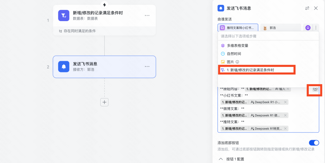The width and height of the screenshot is (325, 163).
Task: Click the 数据表：数据表 subtitle
Action: (85, 18)
